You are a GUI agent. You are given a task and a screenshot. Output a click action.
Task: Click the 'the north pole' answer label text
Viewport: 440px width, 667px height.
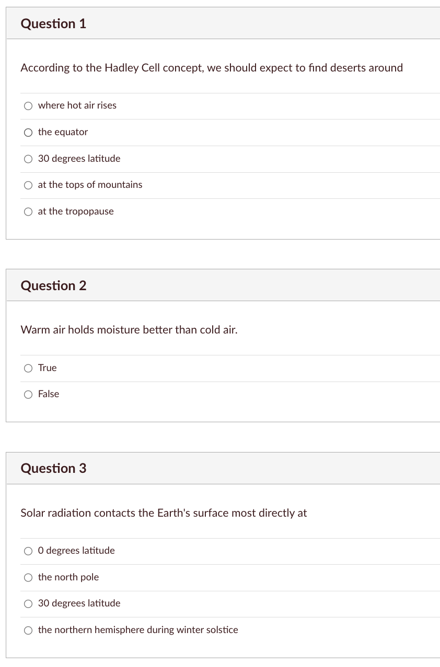[x=68, y=577]
